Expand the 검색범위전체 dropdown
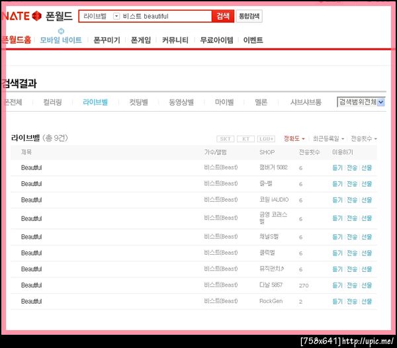Viewport: 397px width, 348px height. (361, 102)
